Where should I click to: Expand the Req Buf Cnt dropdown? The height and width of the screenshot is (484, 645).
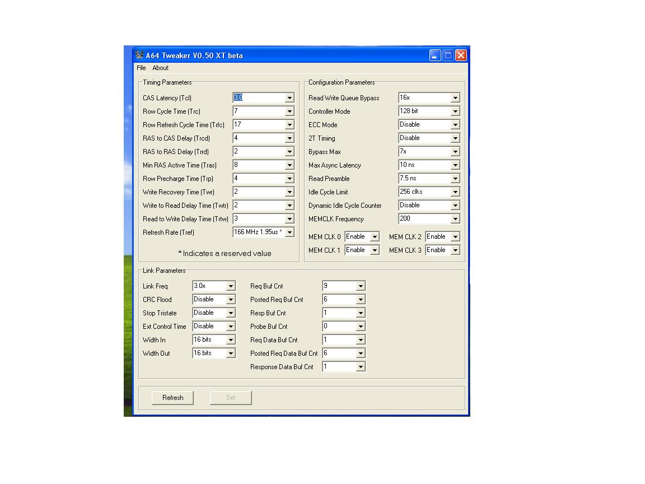(x=361, y=286)
